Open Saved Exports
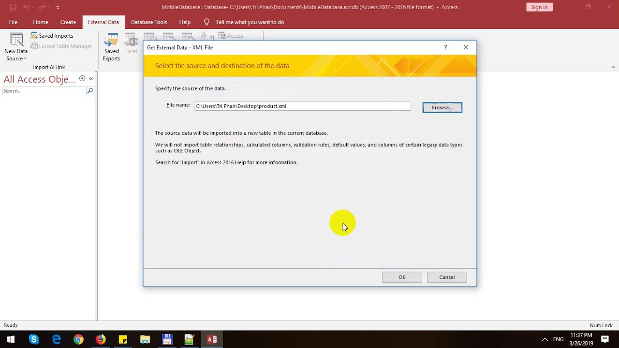The image size is (619, 348). (112, 47)
